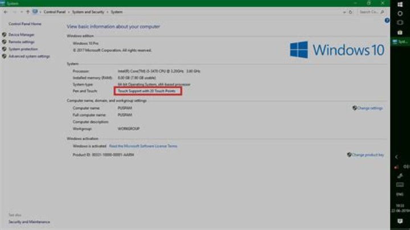Open Device Manager link
410x230 pixels.
21,35
